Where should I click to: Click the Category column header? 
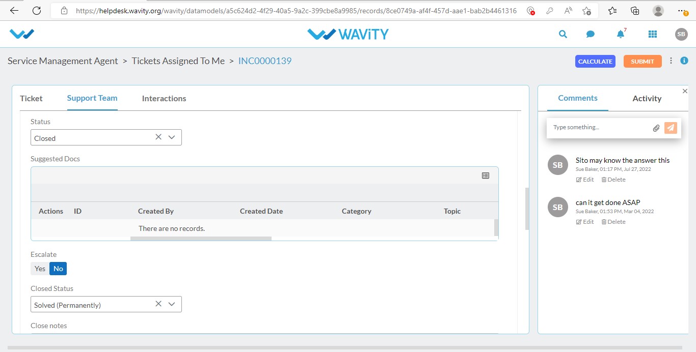(357, 211)
